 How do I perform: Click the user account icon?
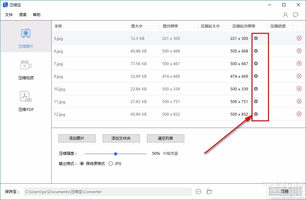click(285, 15)
